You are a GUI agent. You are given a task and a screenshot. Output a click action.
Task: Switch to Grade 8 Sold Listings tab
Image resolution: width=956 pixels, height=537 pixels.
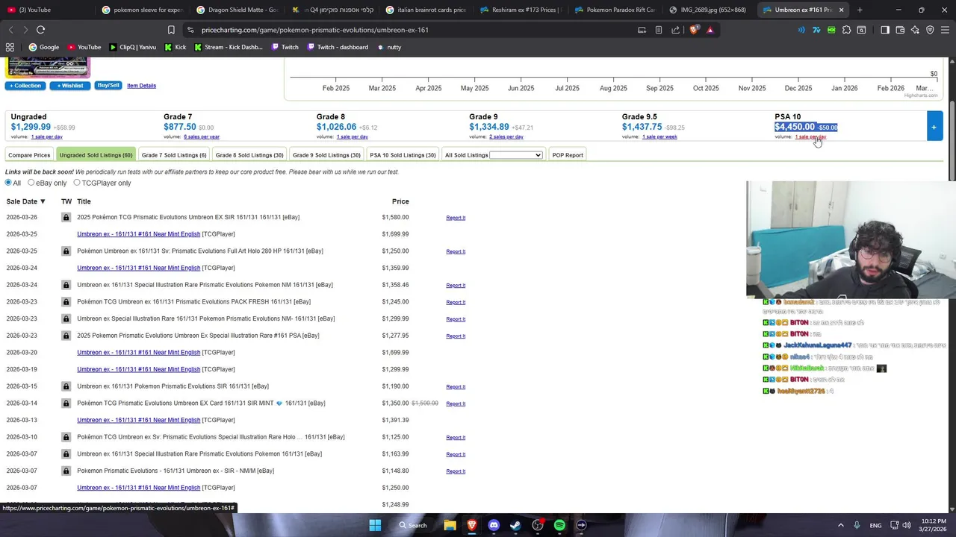tap(249, 155)
